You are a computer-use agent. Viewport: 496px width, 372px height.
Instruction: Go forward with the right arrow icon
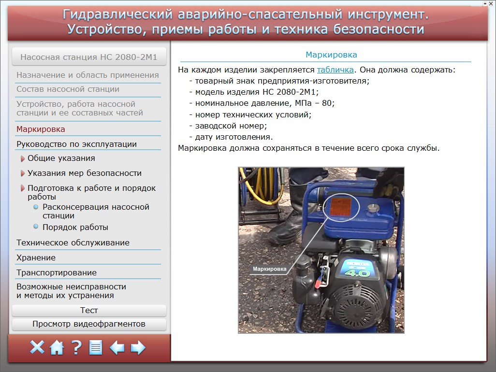click(x=138, y=347)
